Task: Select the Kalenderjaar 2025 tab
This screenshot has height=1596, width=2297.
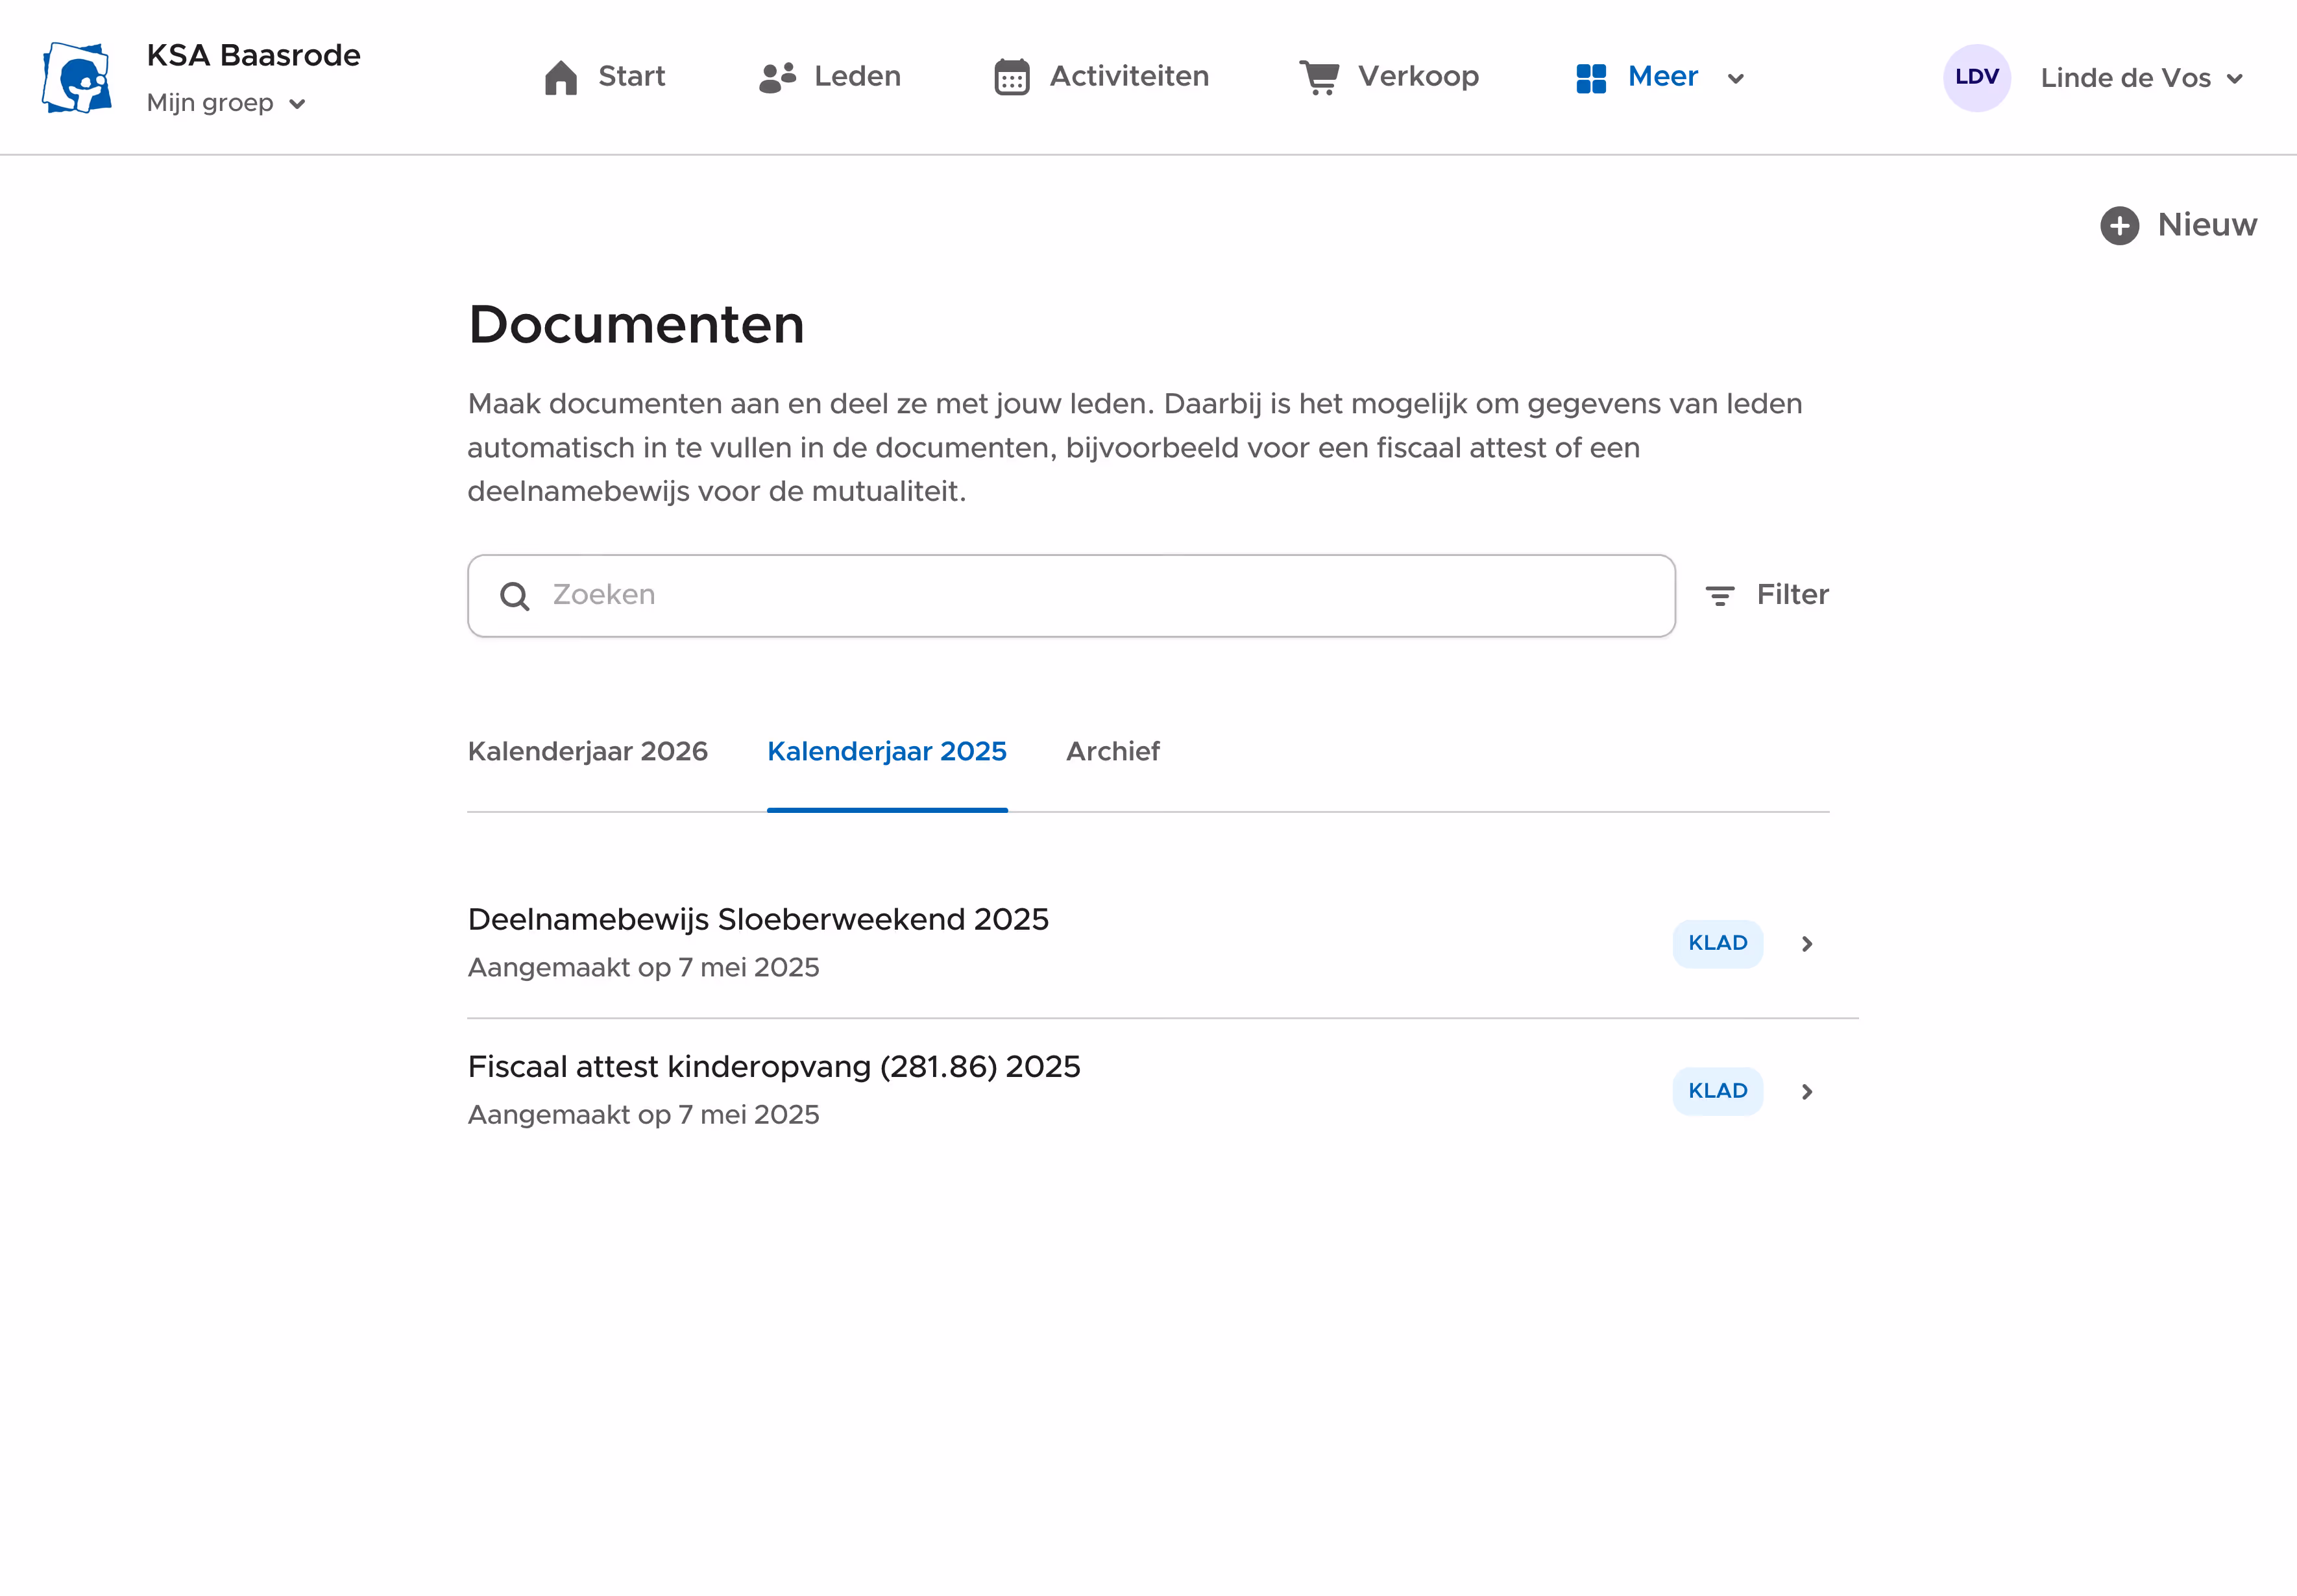Action: [x=886, y=751]
